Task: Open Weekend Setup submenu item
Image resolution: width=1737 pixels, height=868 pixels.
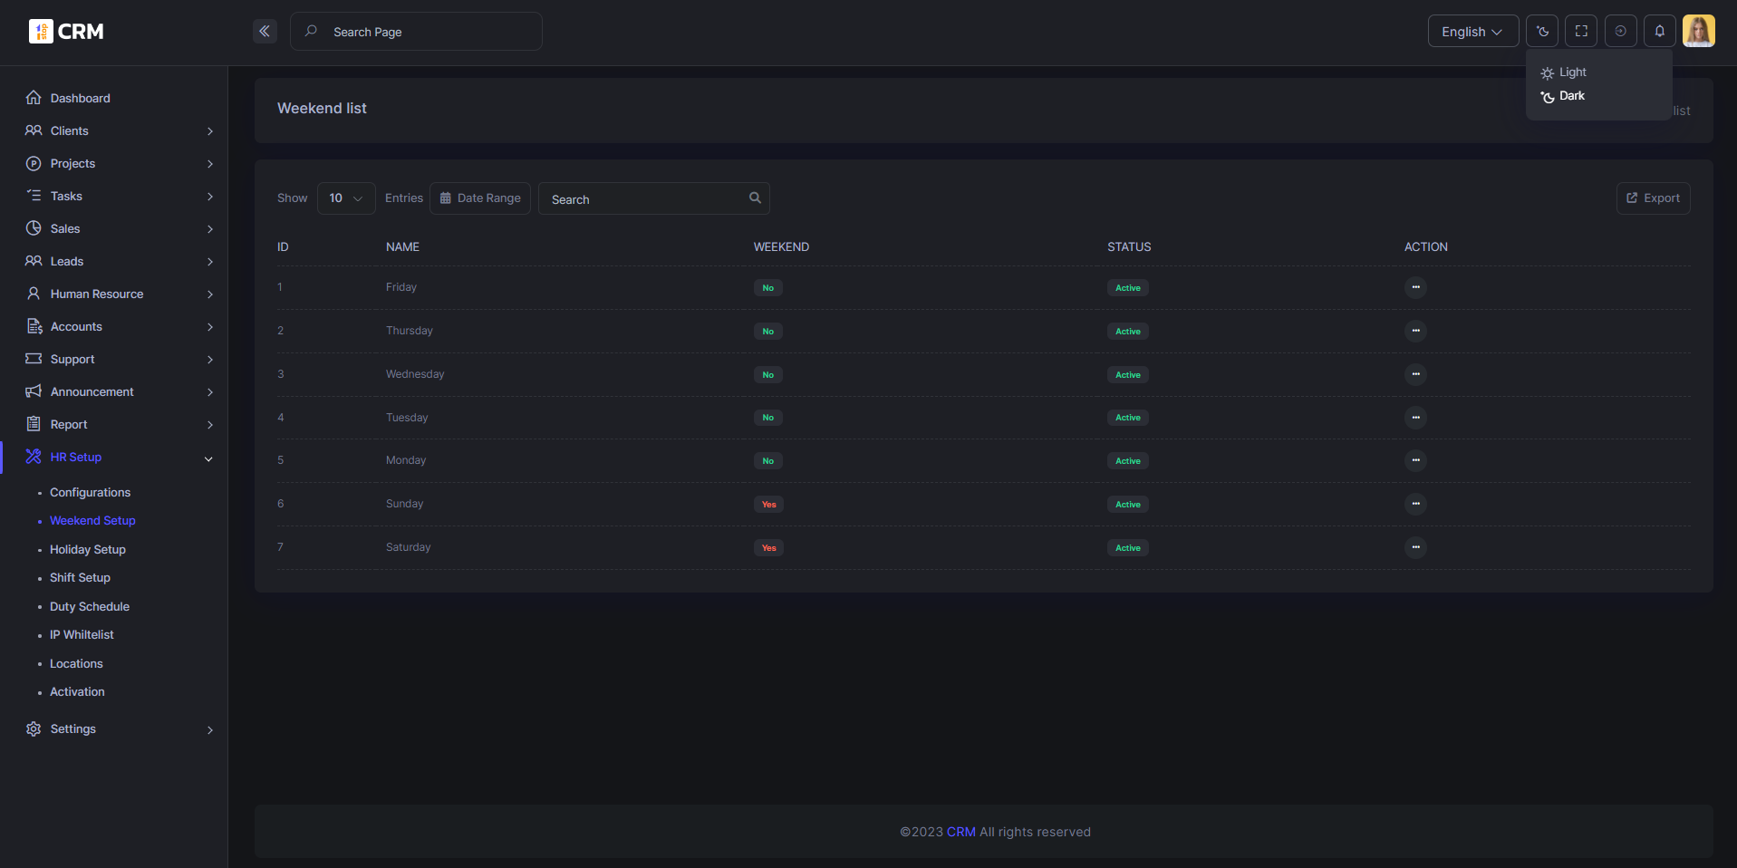Action: tap(92, 520)
